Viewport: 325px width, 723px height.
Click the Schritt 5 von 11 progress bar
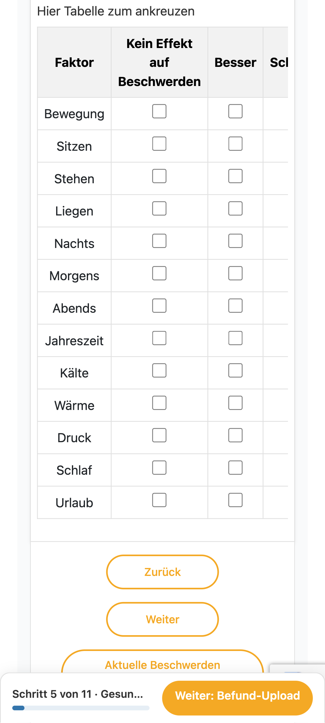click(81, 708)
